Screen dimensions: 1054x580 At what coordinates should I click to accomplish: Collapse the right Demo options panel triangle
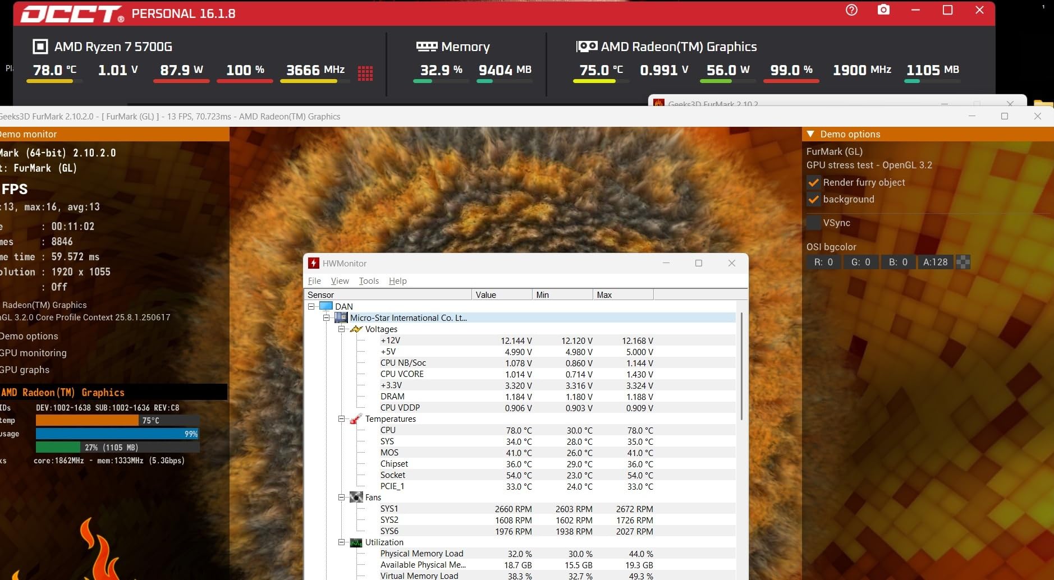810,134
